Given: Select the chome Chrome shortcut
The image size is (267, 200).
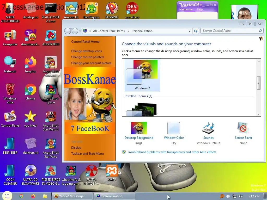Looking at the screenshot, I should pyautogui.click(x=30, y=92).
